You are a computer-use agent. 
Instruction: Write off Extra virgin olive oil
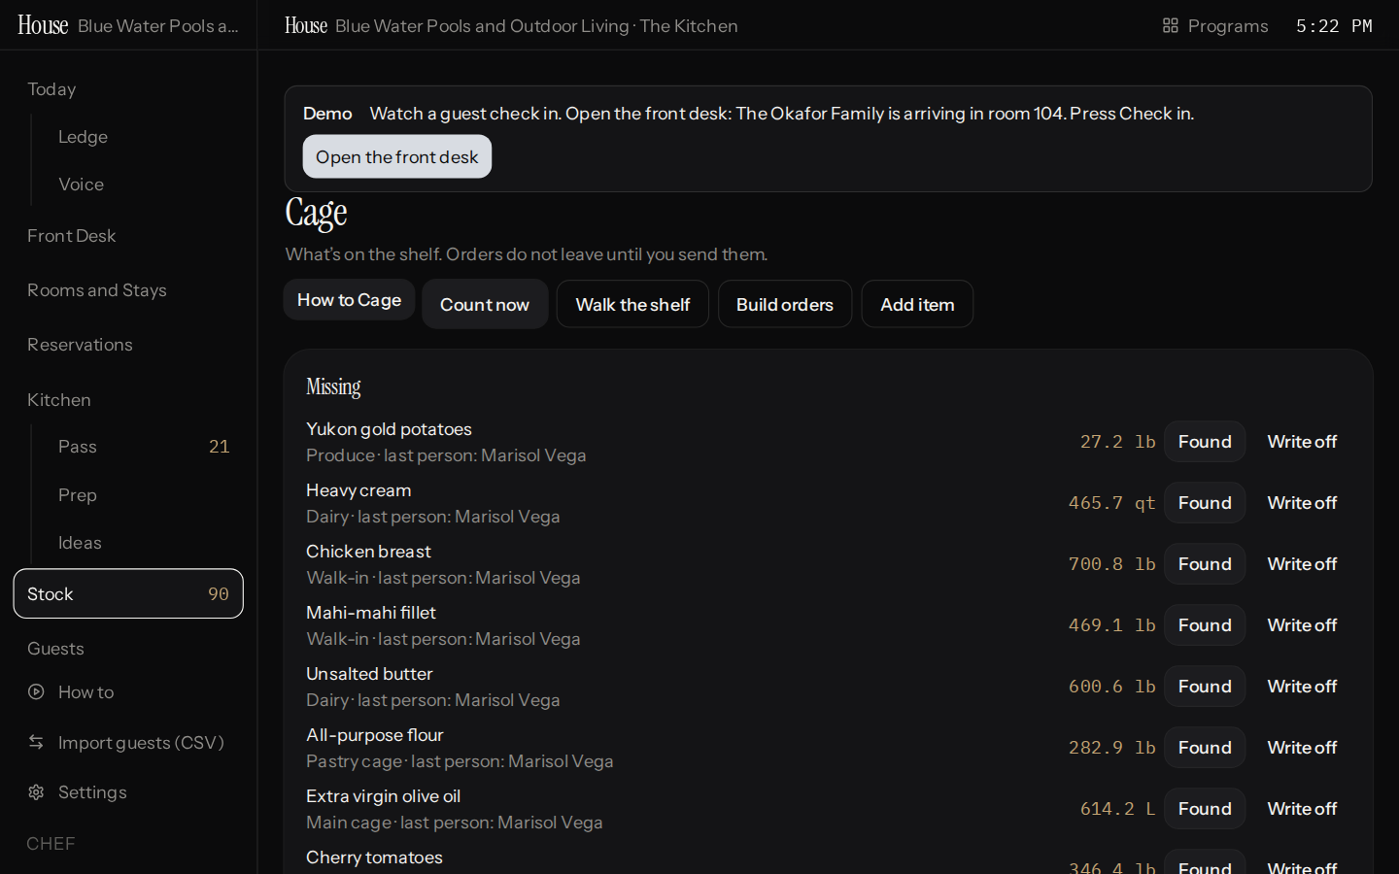[x=1302, y=809]
